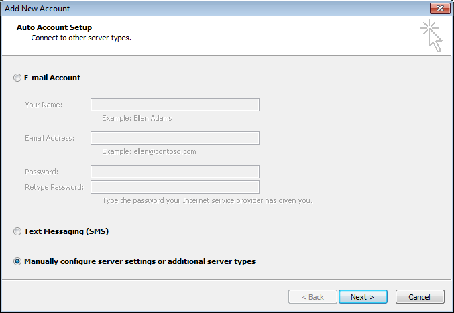Click the 'Your Name:' label
454x313 pixels.
coord(44,105)
